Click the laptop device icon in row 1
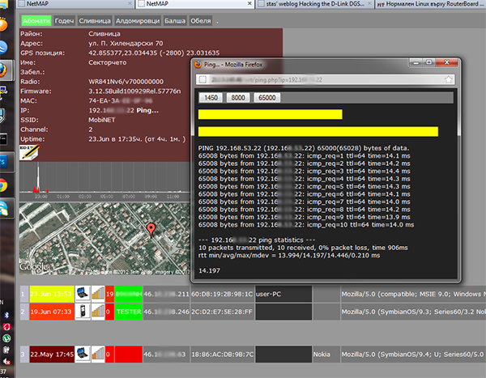Image resolution: width=486 pixels, height=378 pixels. coord(83,293)
